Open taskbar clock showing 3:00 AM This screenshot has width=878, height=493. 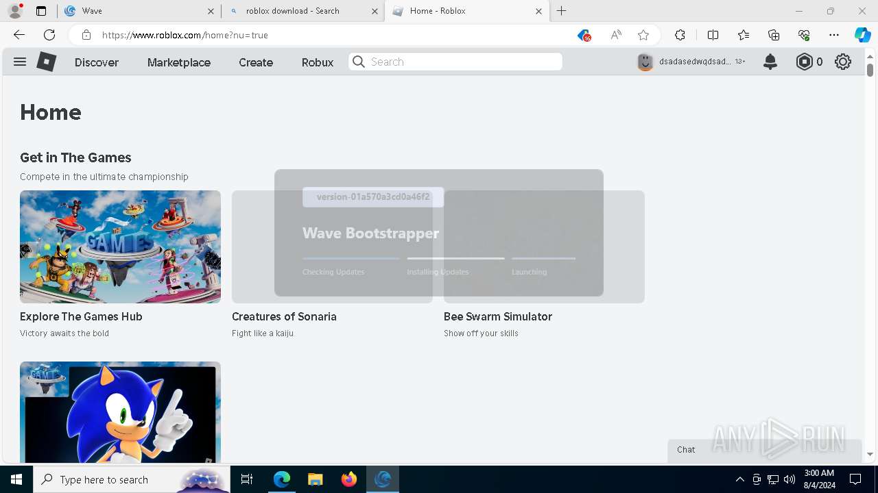click(x=818, y=479)
